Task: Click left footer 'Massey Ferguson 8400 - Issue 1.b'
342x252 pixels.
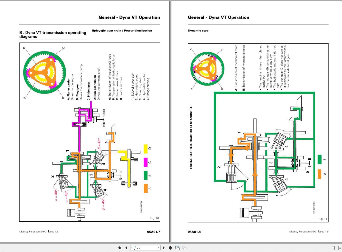Action: (x=39, y=232)
